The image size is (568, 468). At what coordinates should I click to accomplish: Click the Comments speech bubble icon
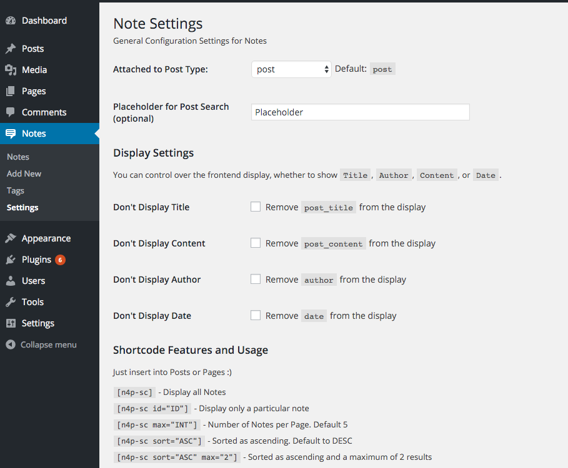click(x=11, y=112)
